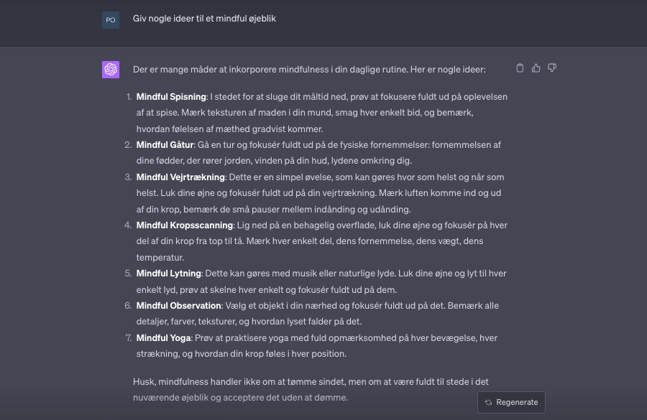Click the circular arrow icon in Regenerate

[489, 403]
